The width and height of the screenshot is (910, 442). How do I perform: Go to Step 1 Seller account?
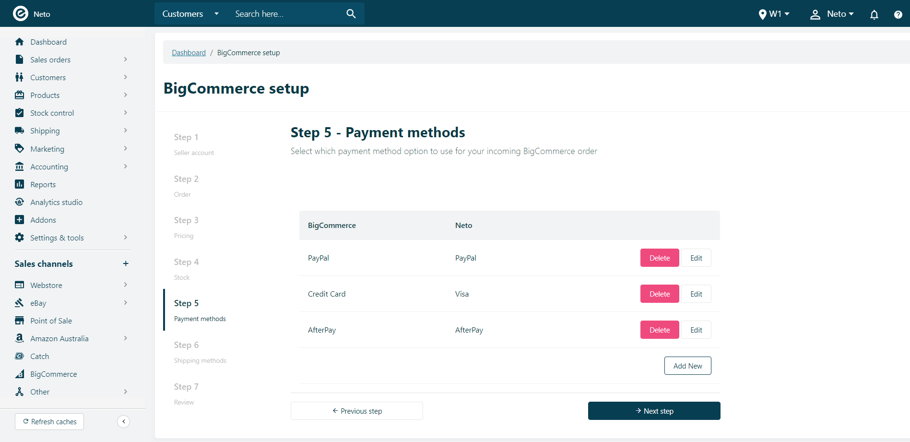click(194, 144)
